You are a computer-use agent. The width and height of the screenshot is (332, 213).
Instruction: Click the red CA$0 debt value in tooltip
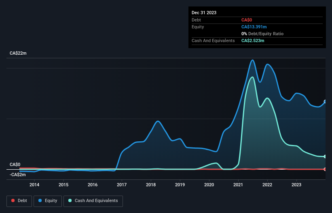(247, 20)
